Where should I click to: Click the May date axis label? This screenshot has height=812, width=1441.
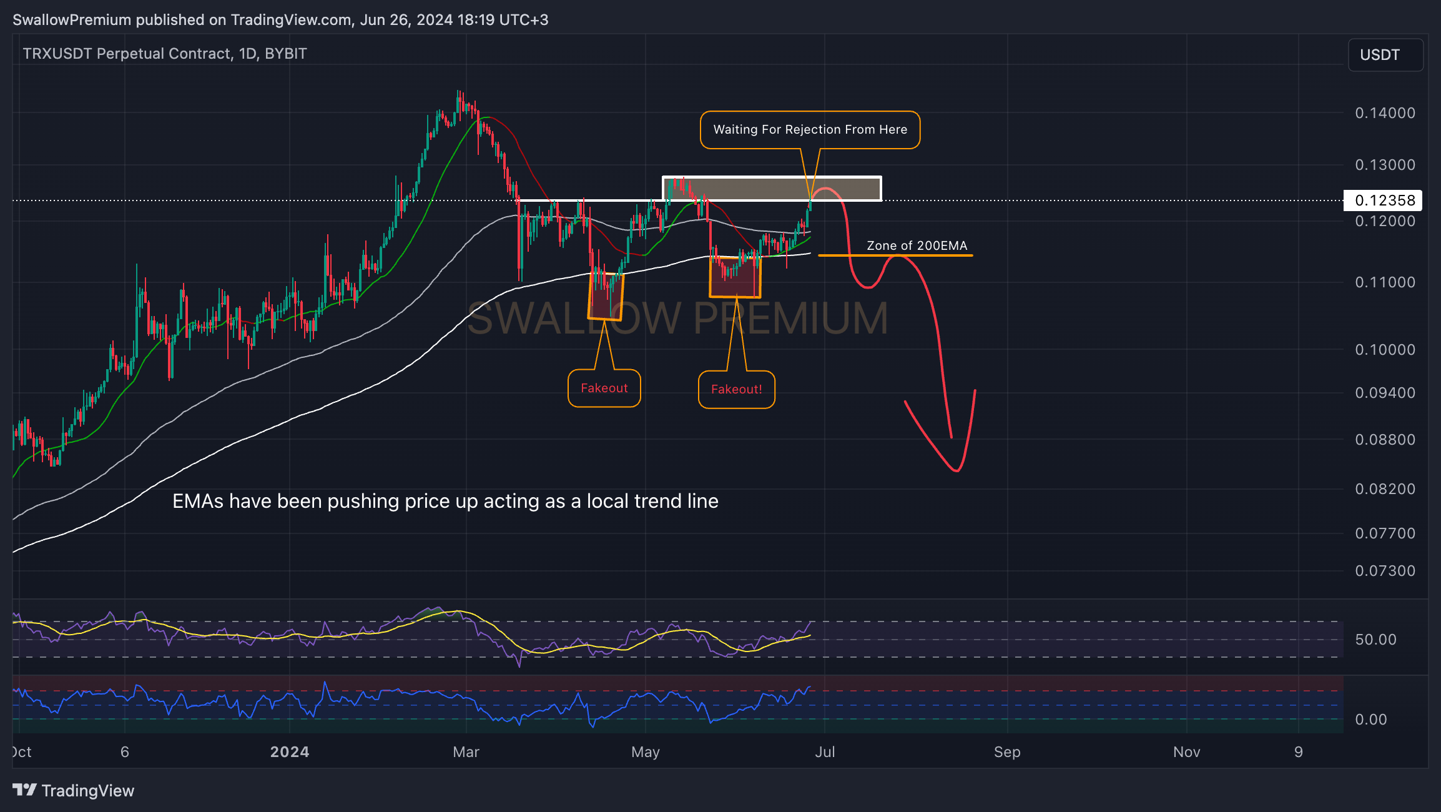[x=646, y=752]
